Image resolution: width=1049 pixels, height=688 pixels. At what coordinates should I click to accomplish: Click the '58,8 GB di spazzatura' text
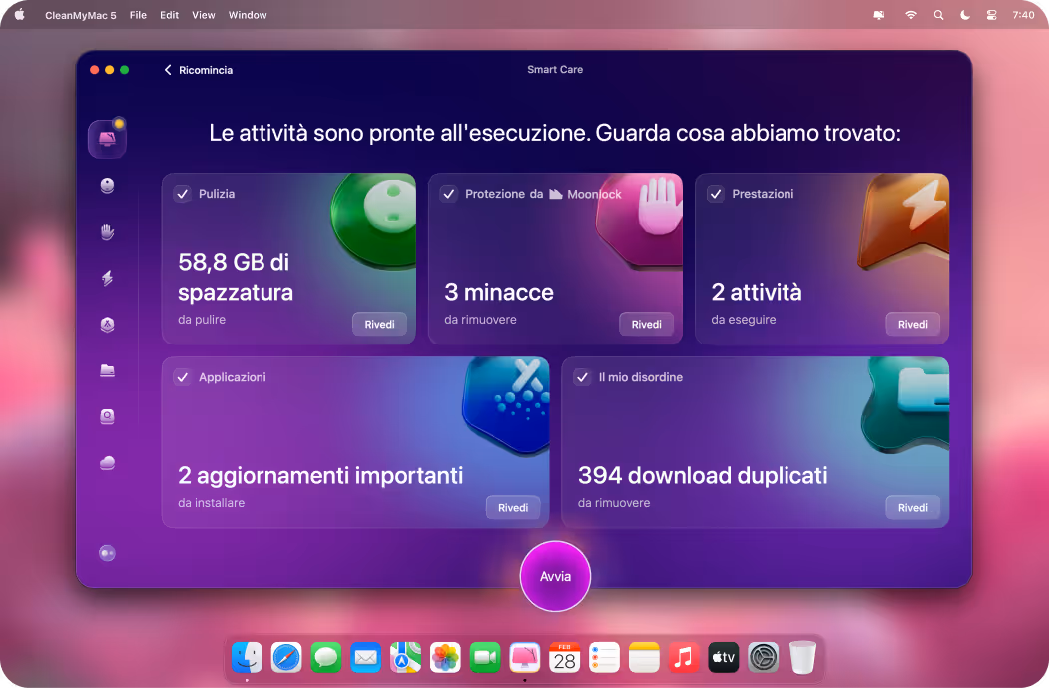coord(236,277)
